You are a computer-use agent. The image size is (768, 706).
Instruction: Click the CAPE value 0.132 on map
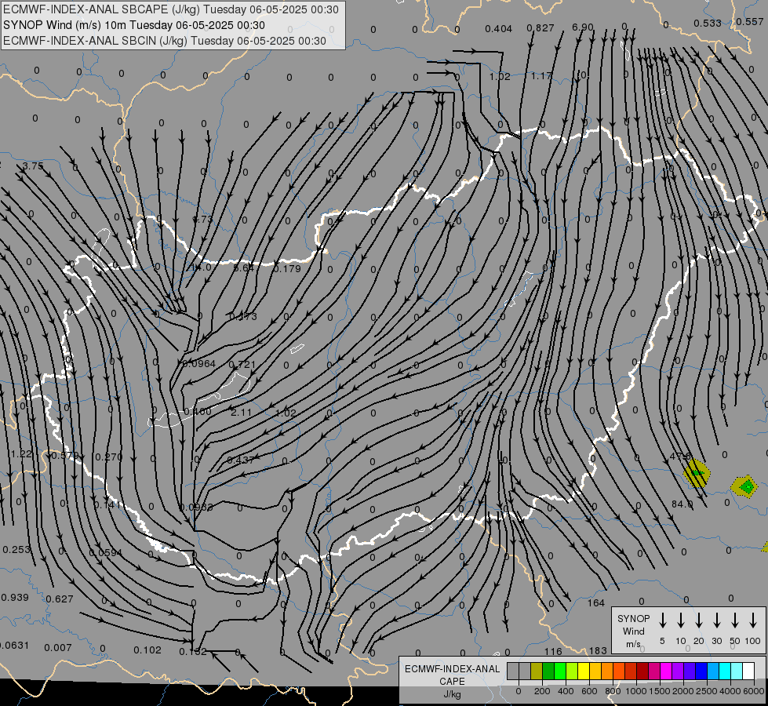tap(192, 652)
